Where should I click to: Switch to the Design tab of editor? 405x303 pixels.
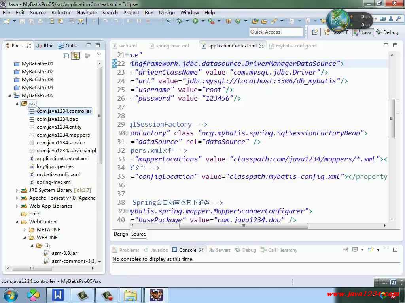[121, 234]
